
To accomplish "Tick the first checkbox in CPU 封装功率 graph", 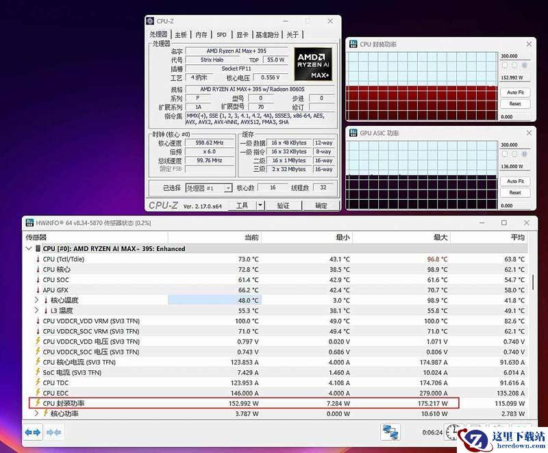I will tap(506, 66).
